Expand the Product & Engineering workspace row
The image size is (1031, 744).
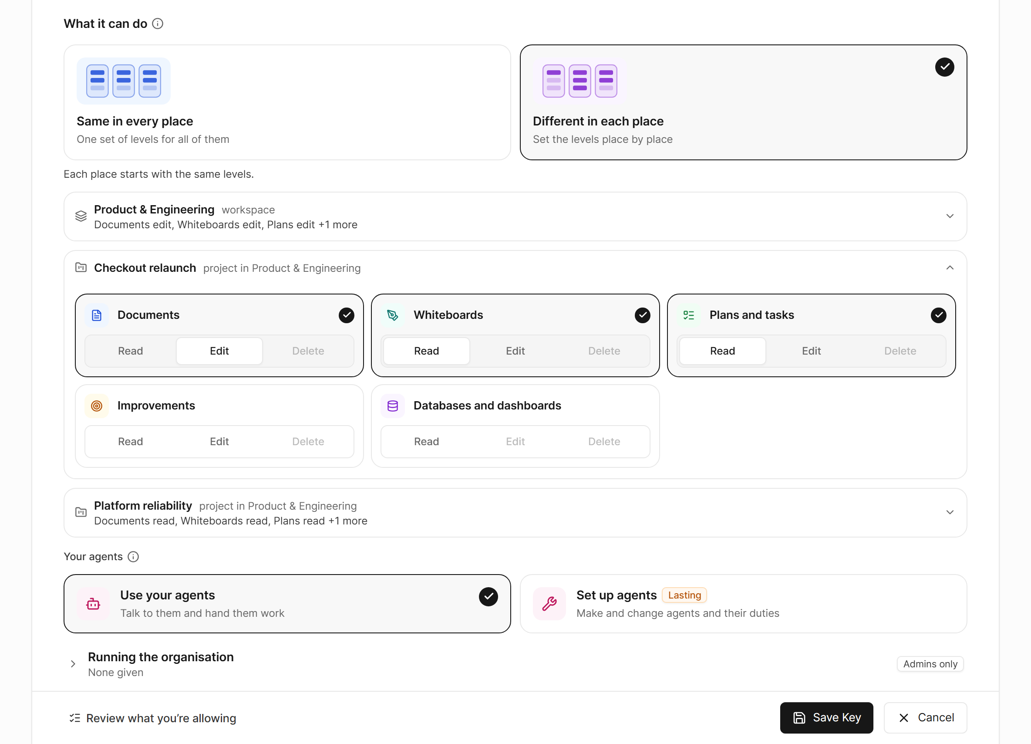point(515,216)
